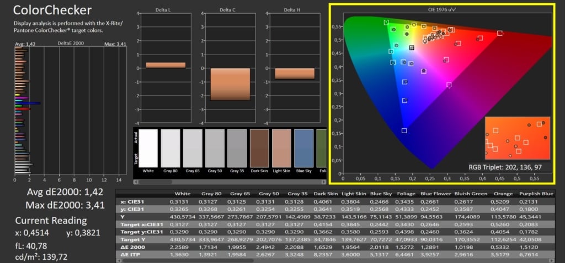Select the Gray 35 swatch
The width and height of the screenshot is (565, 263).
[x=237, y=149]
